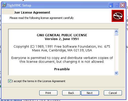Click the 'I accept the terms' label text
Image resolution: width=128 pixels, height=101 pixels.
(39, 81)
